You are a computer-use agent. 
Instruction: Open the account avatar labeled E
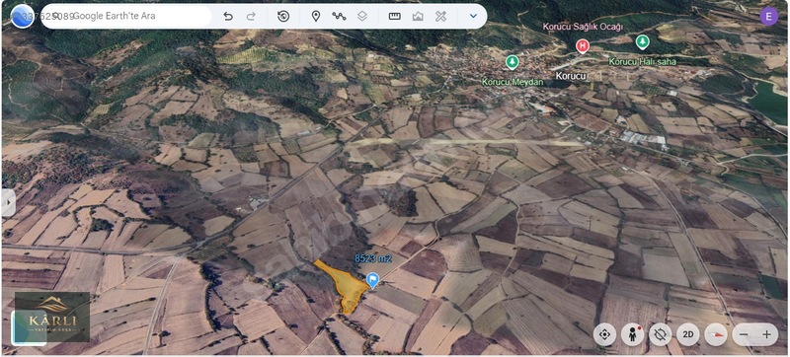[769, 16]
